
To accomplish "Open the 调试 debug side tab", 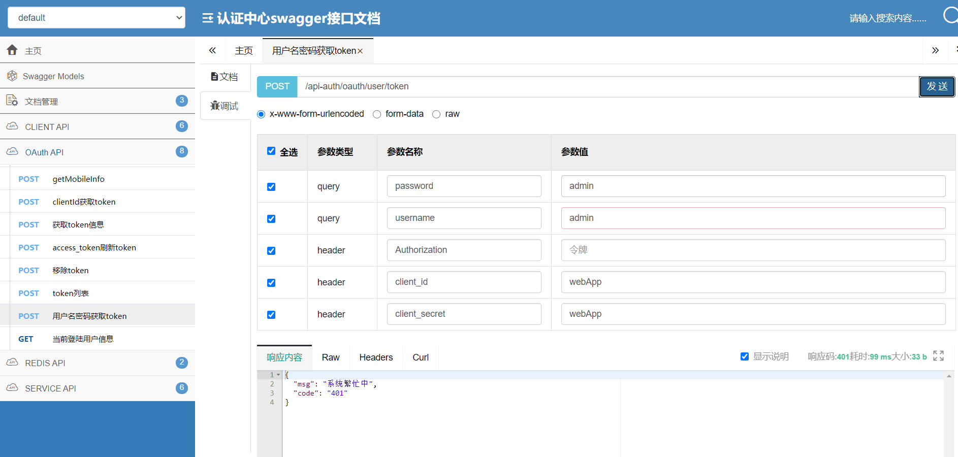I will tap(225, 106).
